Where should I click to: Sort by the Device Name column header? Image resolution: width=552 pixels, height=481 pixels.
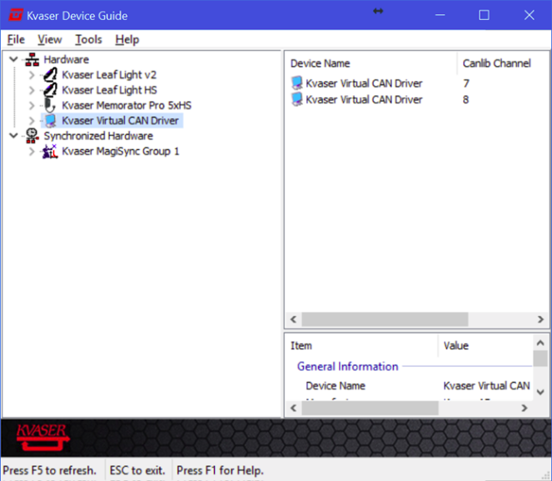[371, 63]
